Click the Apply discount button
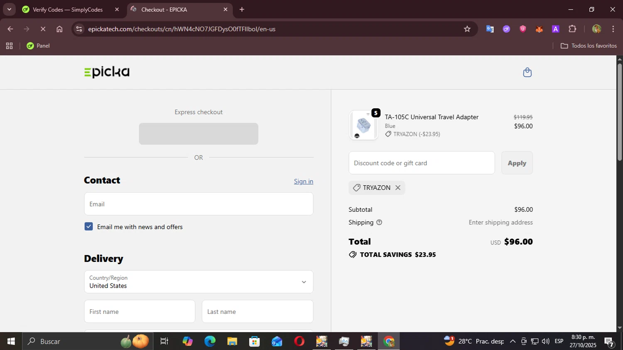This screenshot has height=350, width=623. [x=517, y=163]
